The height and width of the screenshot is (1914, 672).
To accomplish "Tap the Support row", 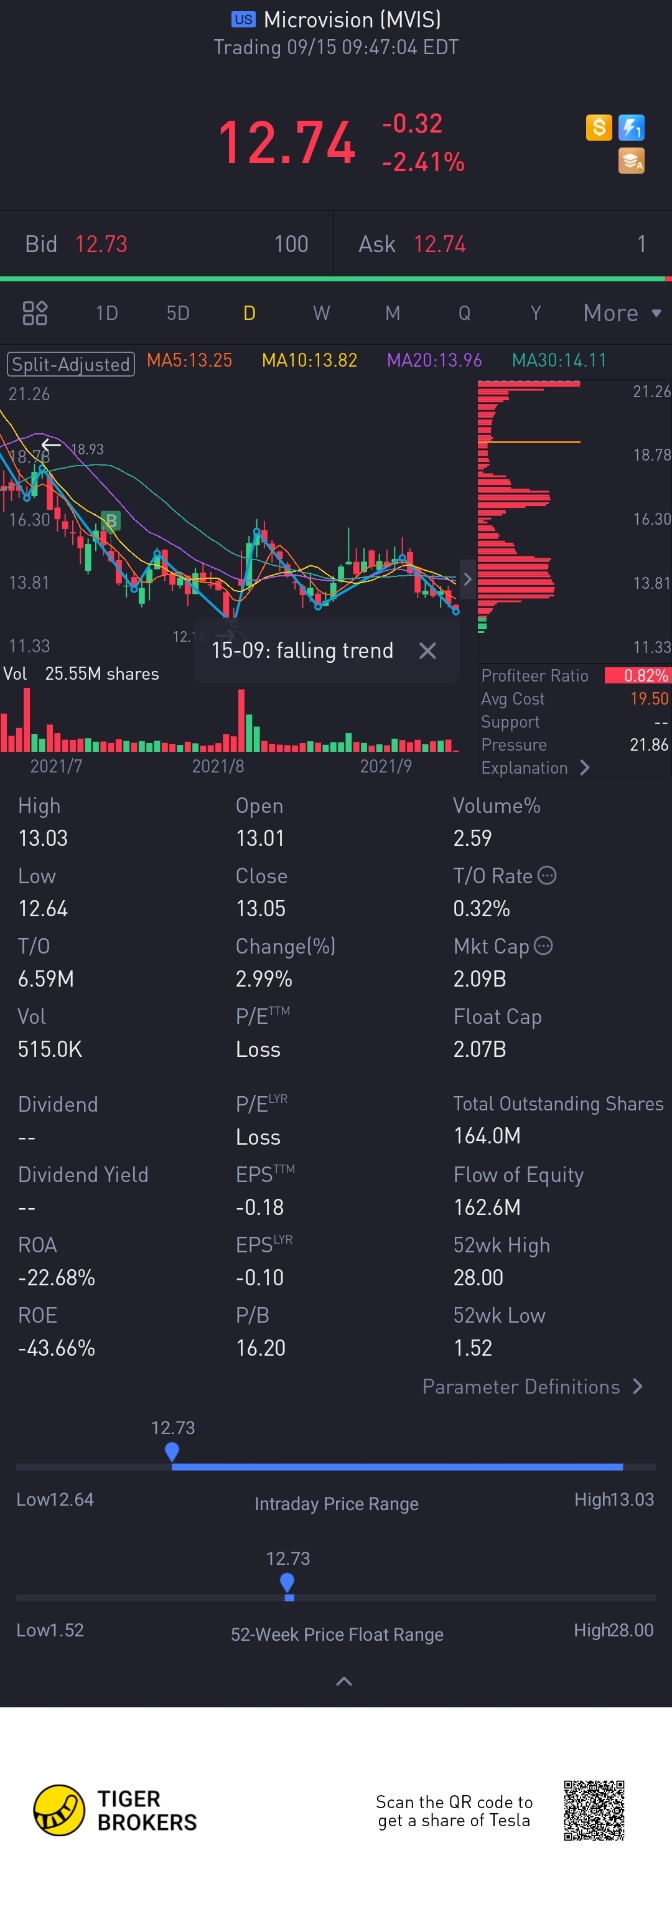I will pyautogui.click(x=575, y=721).
